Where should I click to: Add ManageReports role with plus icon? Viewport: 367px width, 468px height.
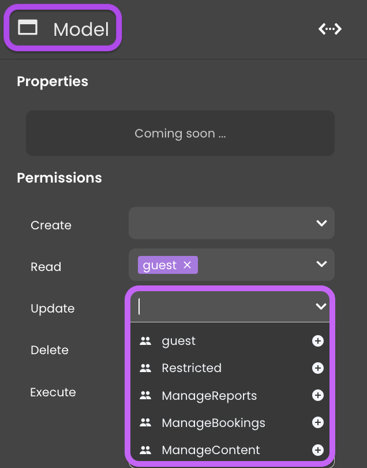[x=318, y=395]
